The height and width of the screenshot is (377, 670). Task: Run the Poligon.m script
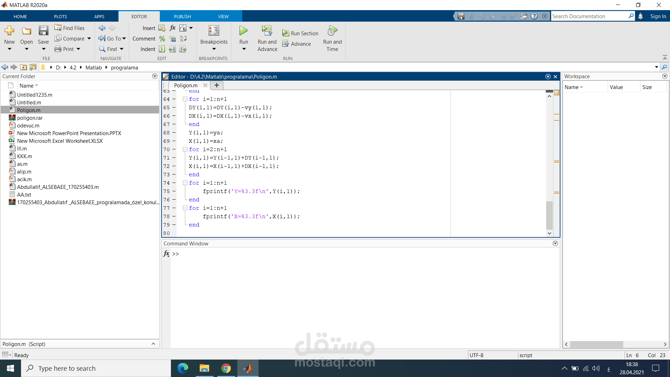244,31
